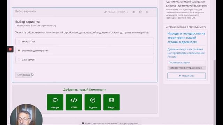Viewport: 223px width, 125px height.
Task: Click the РЕДАКТИРОВАТЬ text label
Action: click(118, 12)
